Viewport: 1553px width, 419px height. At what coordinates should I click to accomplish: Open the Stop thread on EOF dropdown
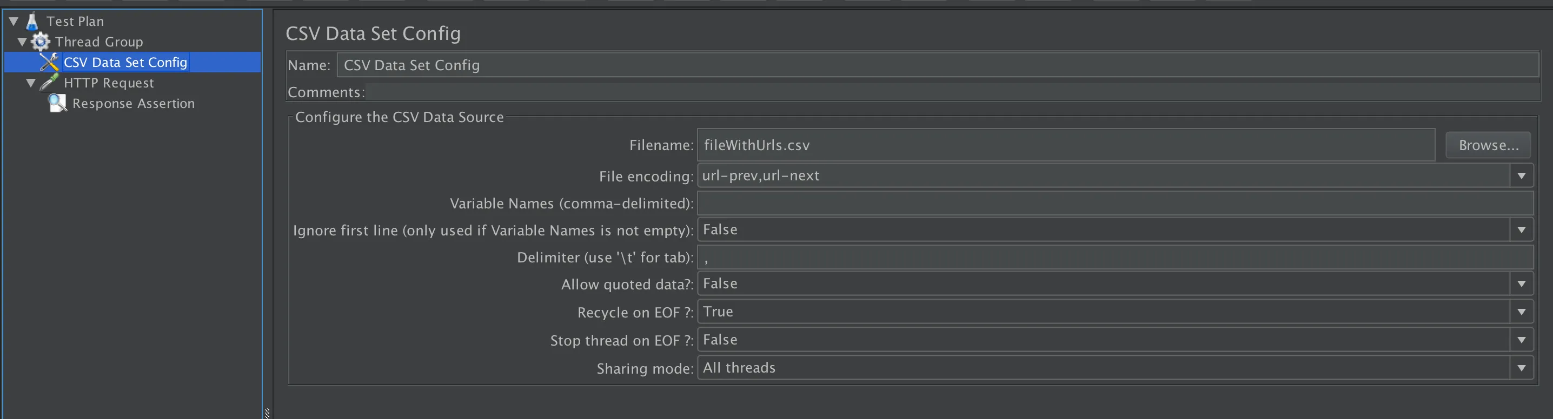1521,340
